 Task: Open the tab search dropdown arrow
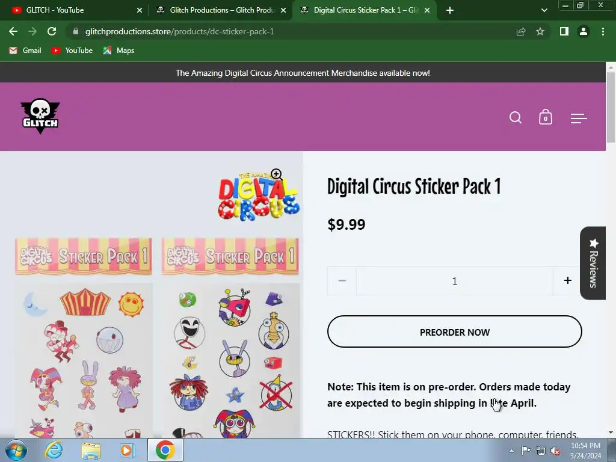tap(544, 10)
